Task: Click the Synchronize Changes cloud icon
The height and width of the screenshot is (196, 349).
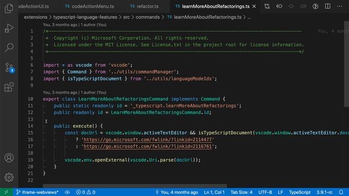Action: click(x=67, y=192)
